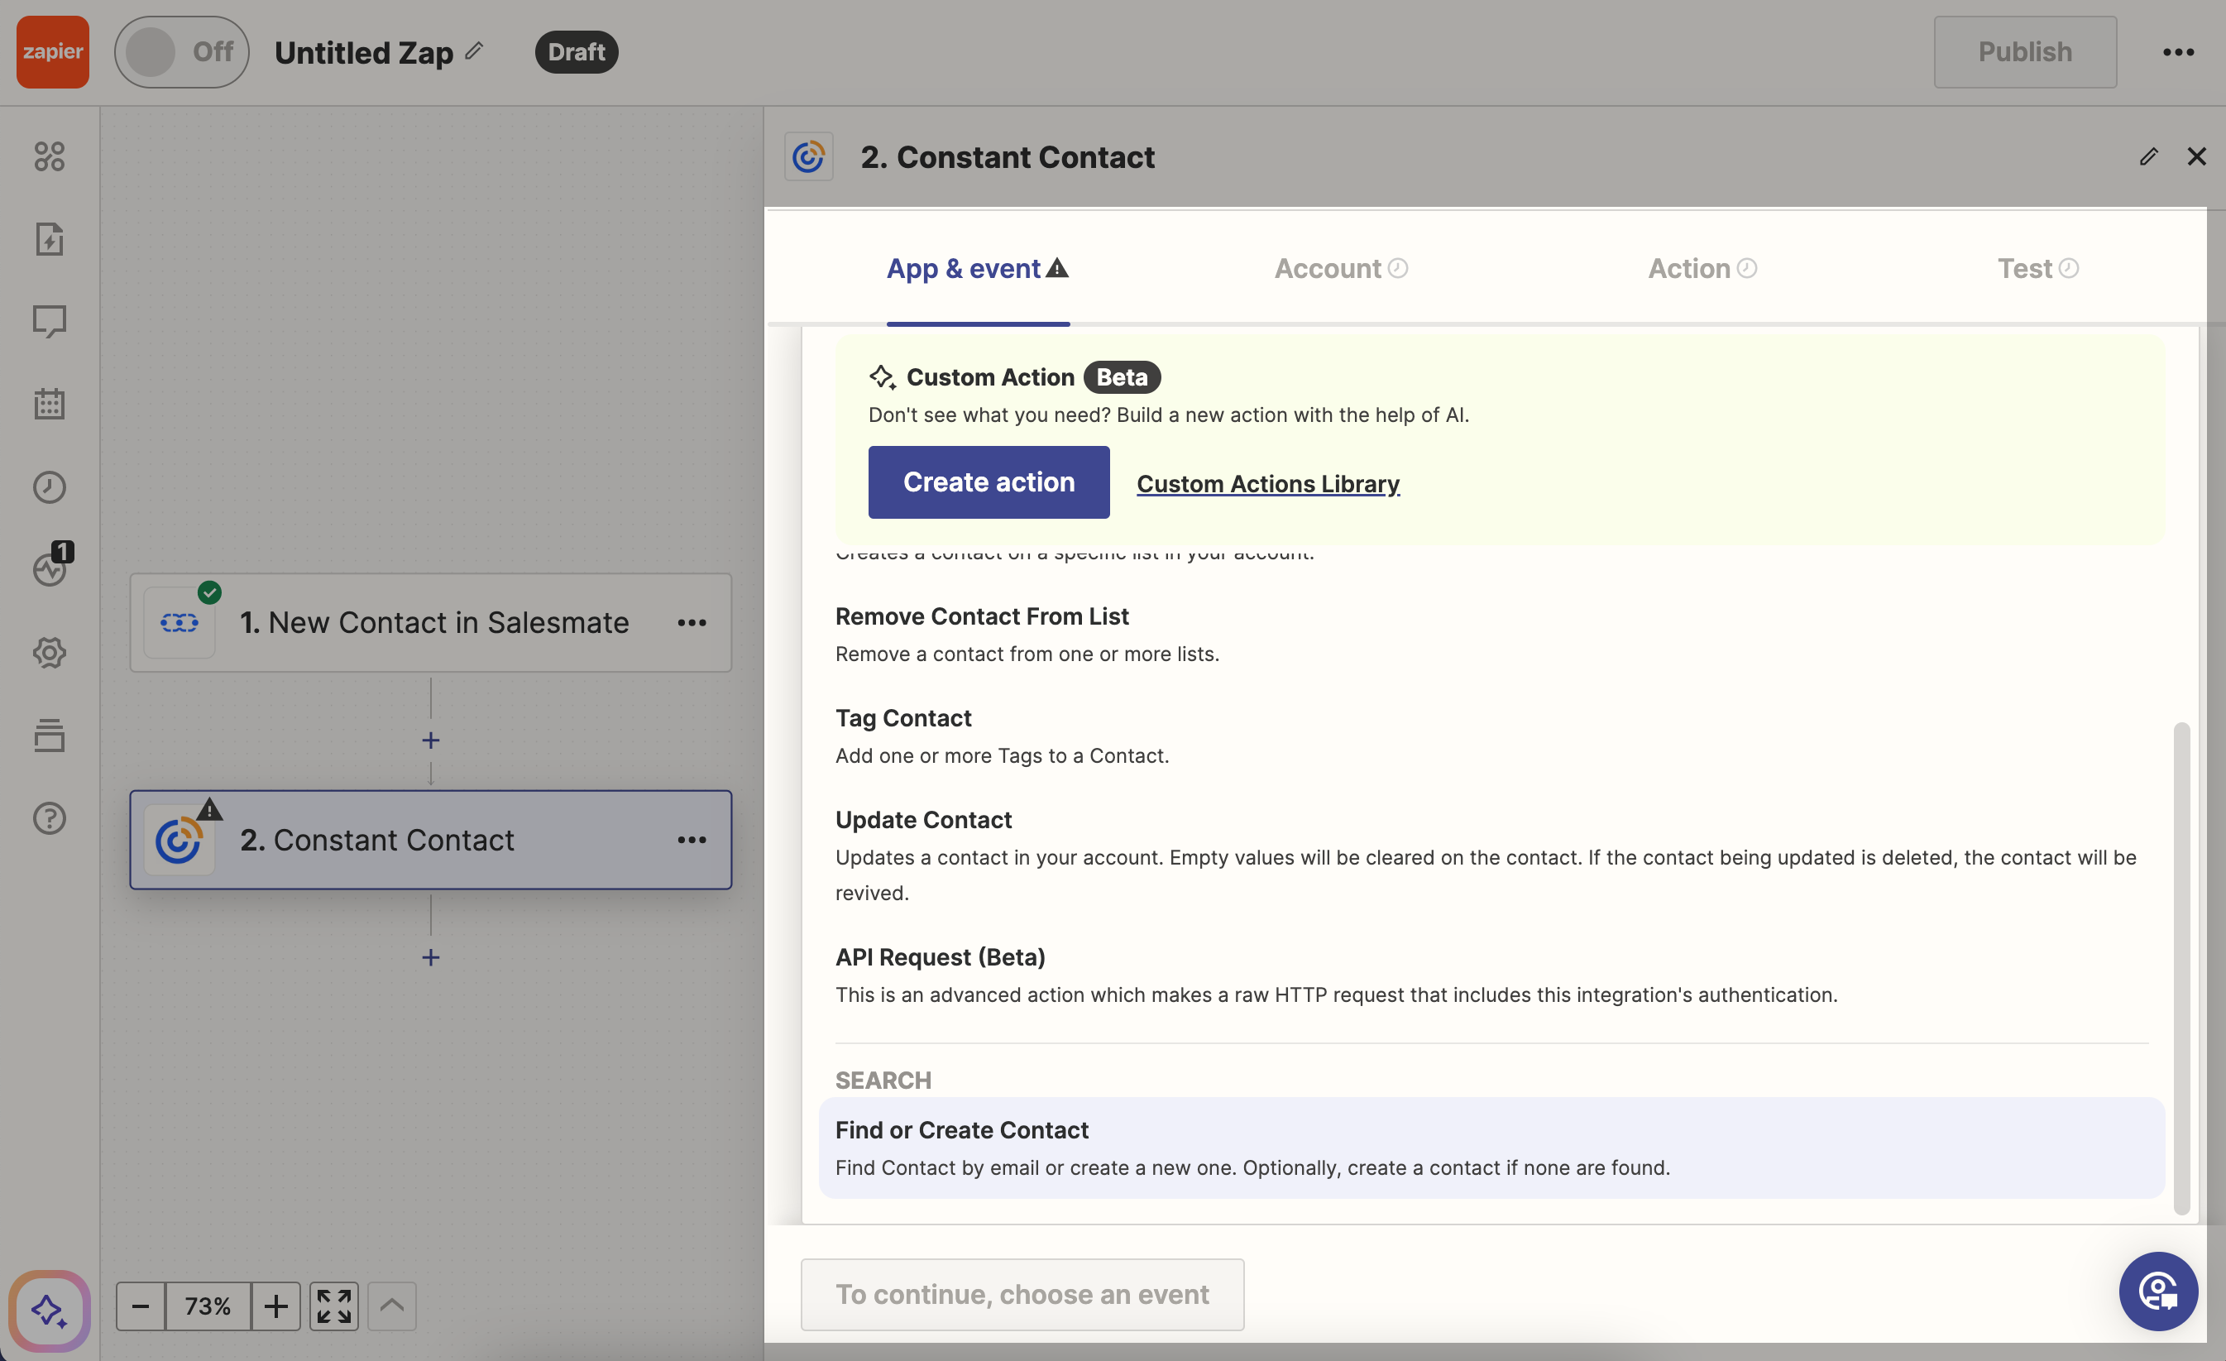Click the fit-to-view expand icon
The image size is (2226, 1361).
(x=333, y=1306)
